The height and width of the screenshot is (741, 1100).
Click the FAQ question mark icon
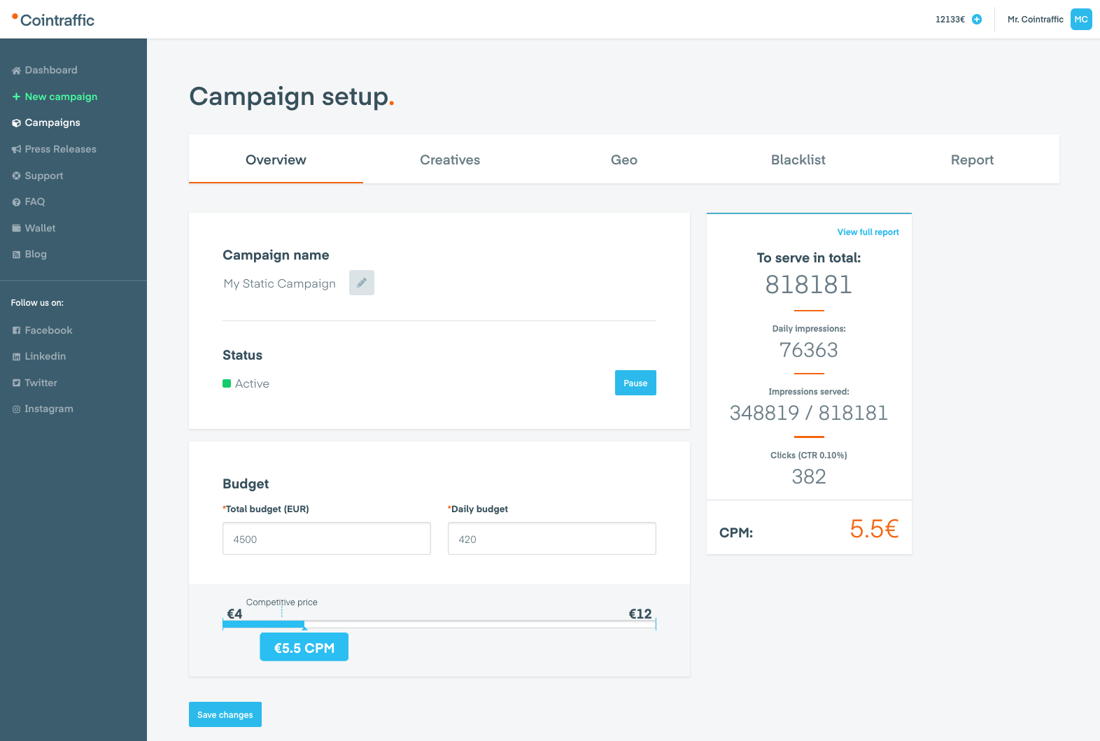point(16,202)
